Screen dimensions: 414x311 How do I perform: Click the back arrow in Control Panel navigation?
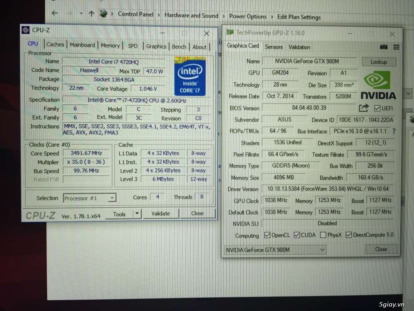point(55,13)
